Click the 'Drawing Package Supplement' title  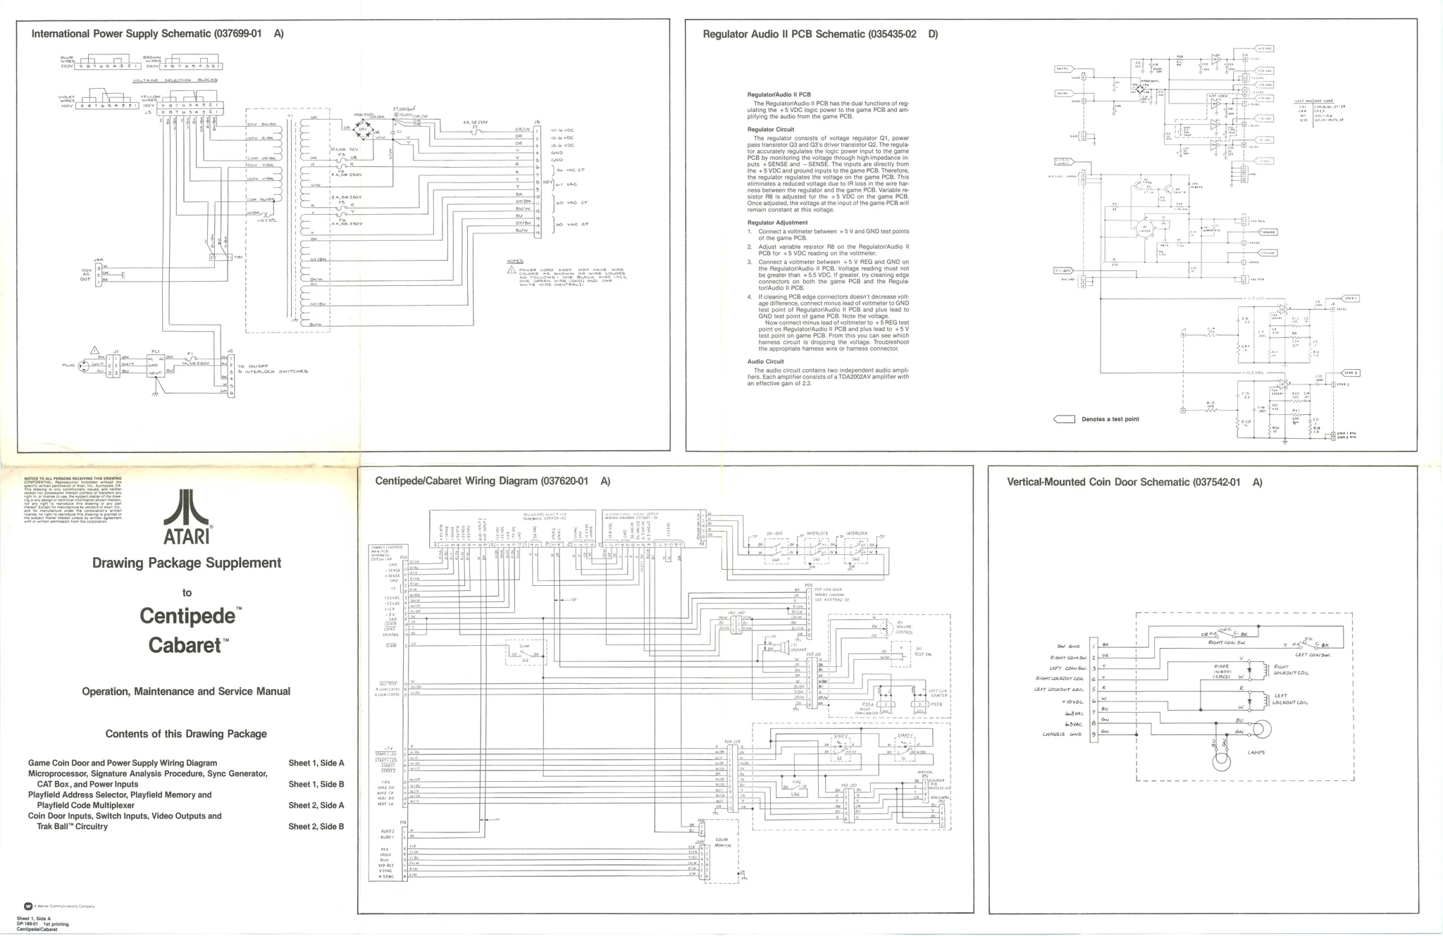(187, 563)
